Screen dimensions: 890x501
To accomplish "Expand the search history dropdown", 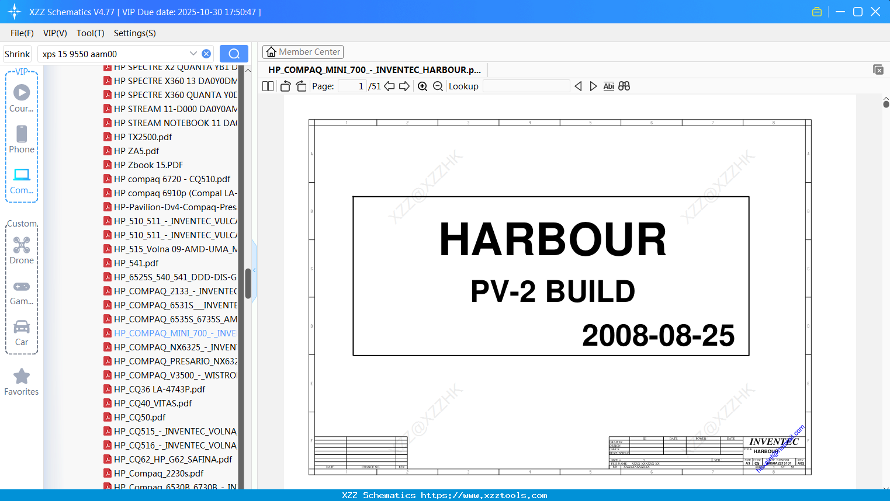I will coord(193,54).
